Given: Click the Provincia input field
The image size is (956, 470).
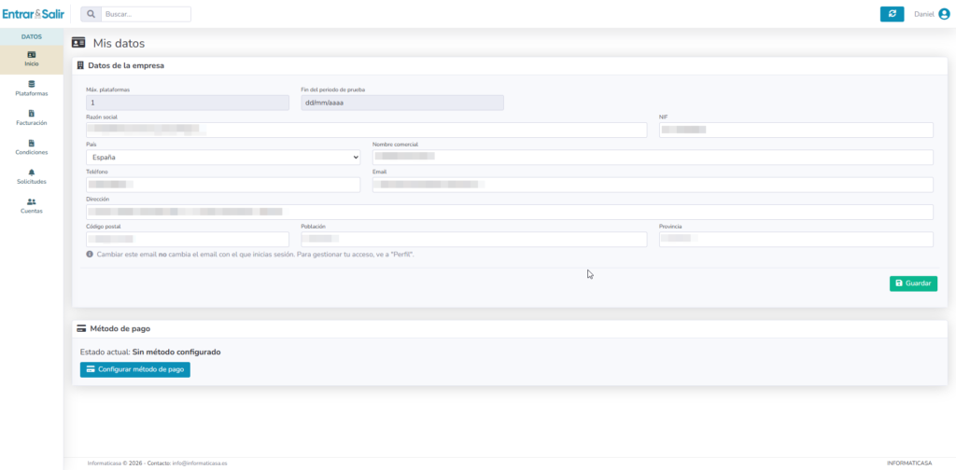Looking at the screenshot, I should [796, 240].
